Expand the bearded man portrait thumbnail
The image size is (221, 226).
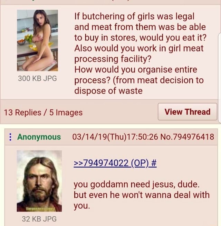coord(39,181)
